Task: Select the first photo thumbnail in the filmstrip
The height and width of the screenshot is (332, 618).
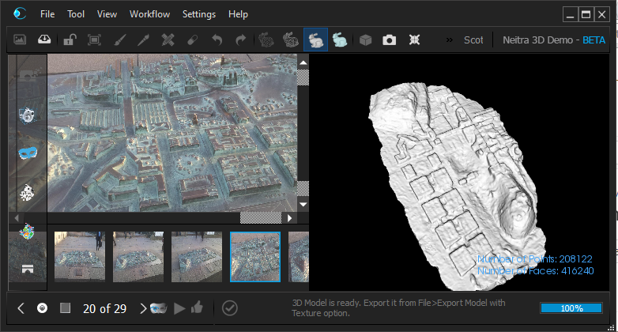Action: [x=80, y=257]
